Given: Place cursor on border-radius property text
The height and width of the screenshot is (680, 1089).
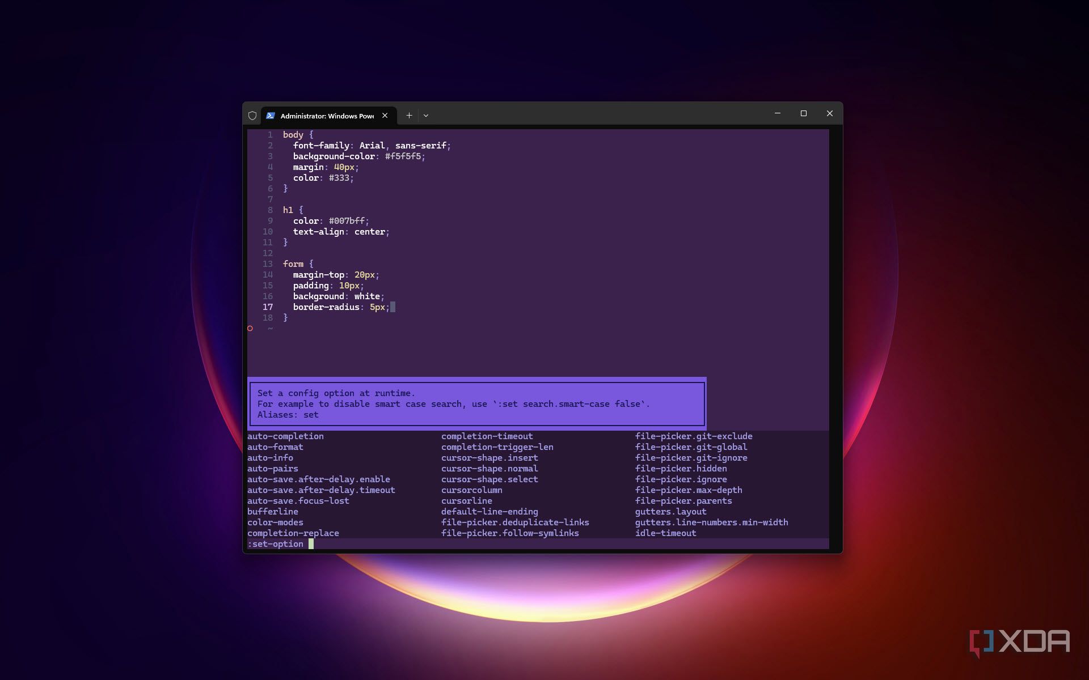Looking at the screenshot, I should coord(326,307).
